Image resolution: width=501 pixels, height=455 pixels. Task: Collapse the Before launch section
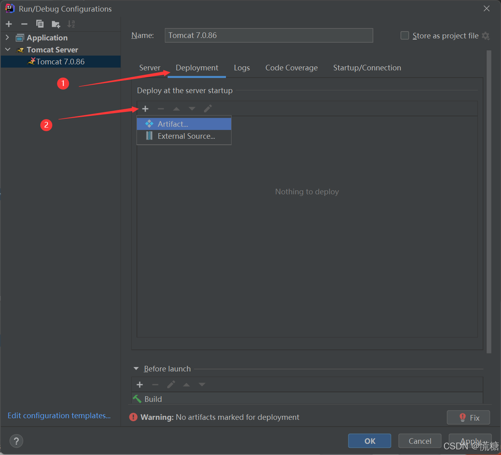pyautogui.click(x=136, y=369)
